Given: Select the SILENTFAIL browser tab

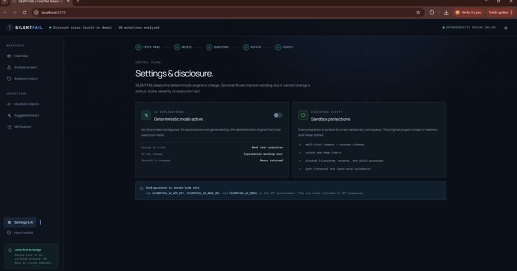Looking at the screenshot, I should coord(40,2).
